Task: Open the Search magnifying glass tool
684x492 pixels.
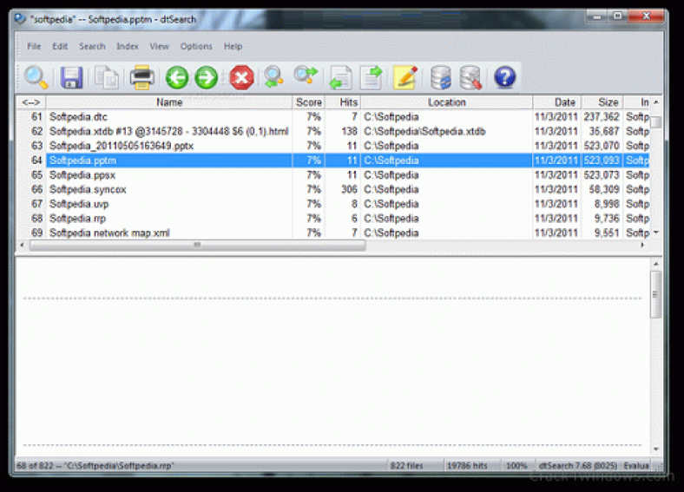Action: point(36,77)
